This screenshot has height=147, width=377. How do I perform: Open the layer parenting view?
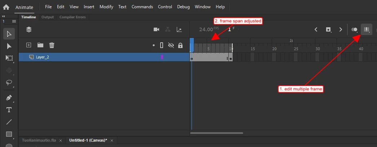168,29
